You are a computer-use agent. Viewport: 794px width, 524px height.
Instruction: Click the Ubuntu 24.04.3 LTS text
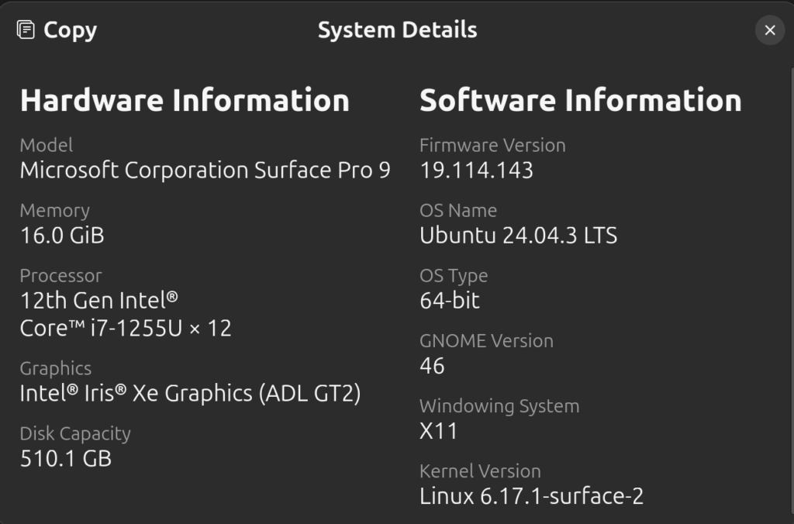coord(518,236)
